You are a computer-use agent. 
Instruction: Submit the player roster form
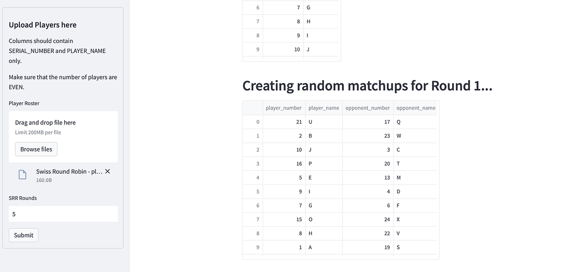(x=23, y=235)
